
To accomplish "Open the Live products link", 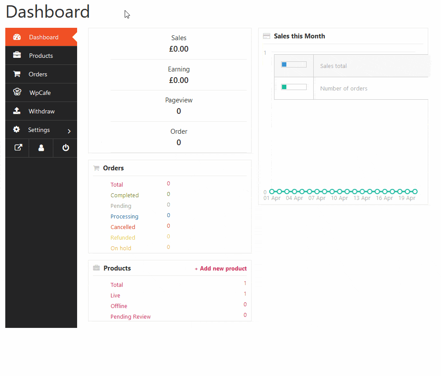I will (115, 295).
